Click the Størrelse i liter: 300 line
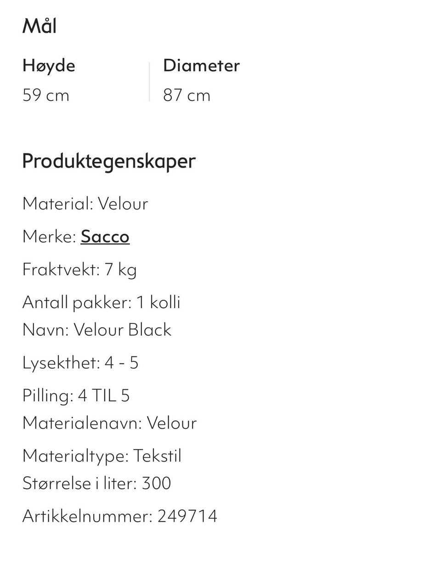This screenshot has width=441, height=564. click(x=96, y=483)
